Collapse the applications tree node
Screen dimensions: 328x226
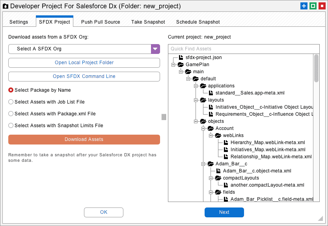(x=196, y=86)
